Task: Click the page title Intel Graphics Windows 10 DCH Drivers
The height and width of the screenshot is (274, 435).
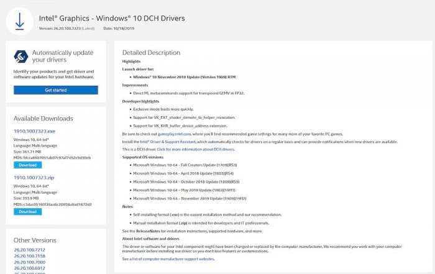Action: 112,18
